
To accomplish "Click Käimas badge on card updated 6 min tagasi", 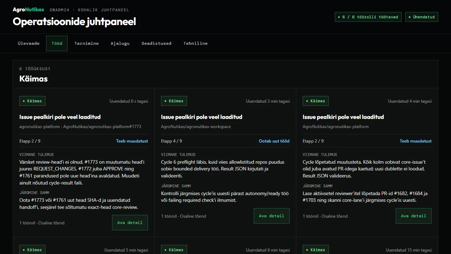I will [x=174, y=249].
